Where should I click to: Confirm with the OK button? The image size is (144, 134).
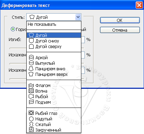coord(120,20)
